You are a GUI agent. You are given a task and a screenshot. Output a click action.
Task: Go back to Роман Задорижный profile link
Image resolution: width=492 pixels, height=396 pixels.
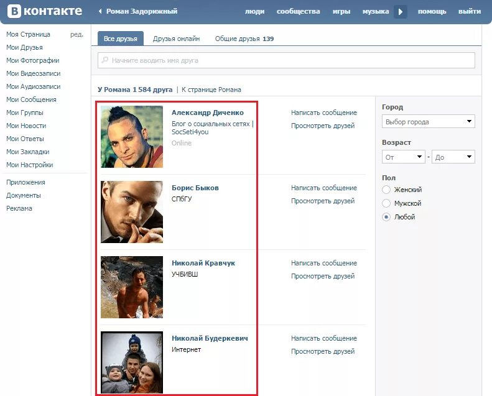[142, 11]
